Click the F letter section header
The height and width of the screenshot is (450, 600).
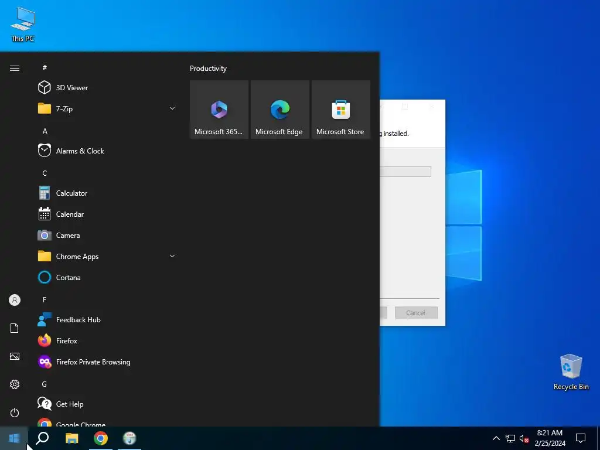45,299
